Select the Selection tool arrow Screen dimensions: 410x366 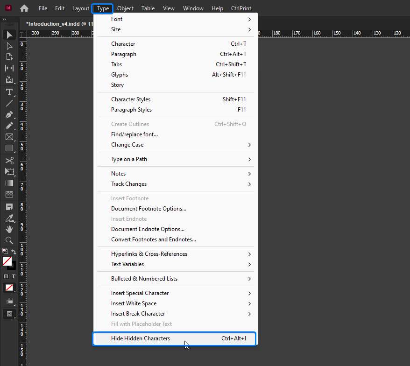(9, 35)
